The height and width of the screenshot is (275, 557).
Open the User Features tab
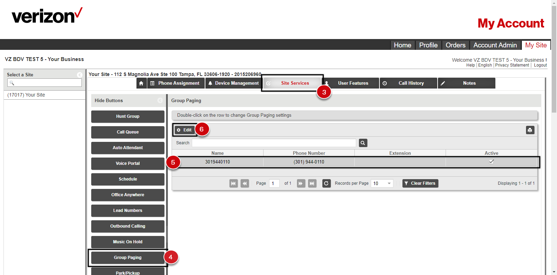click(351, 83)
